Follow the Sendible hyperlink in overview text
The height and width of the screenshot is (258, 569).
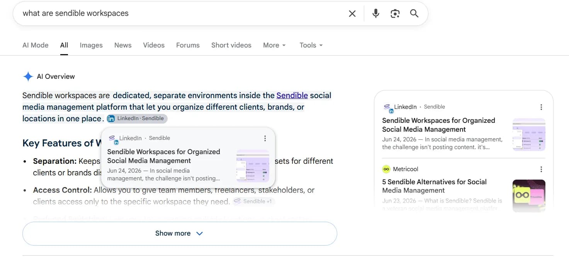[x=292, y=95]
